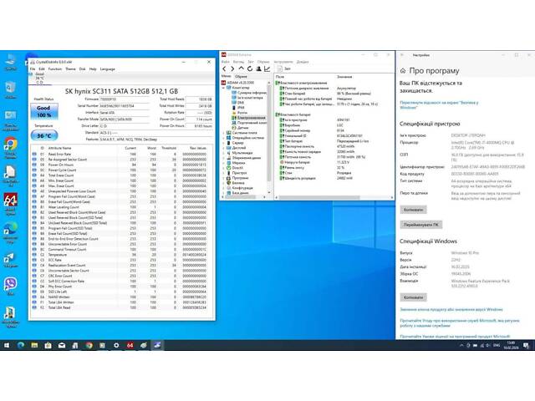
Task: Click Поле column header in AIDA64
Action: 280,77
